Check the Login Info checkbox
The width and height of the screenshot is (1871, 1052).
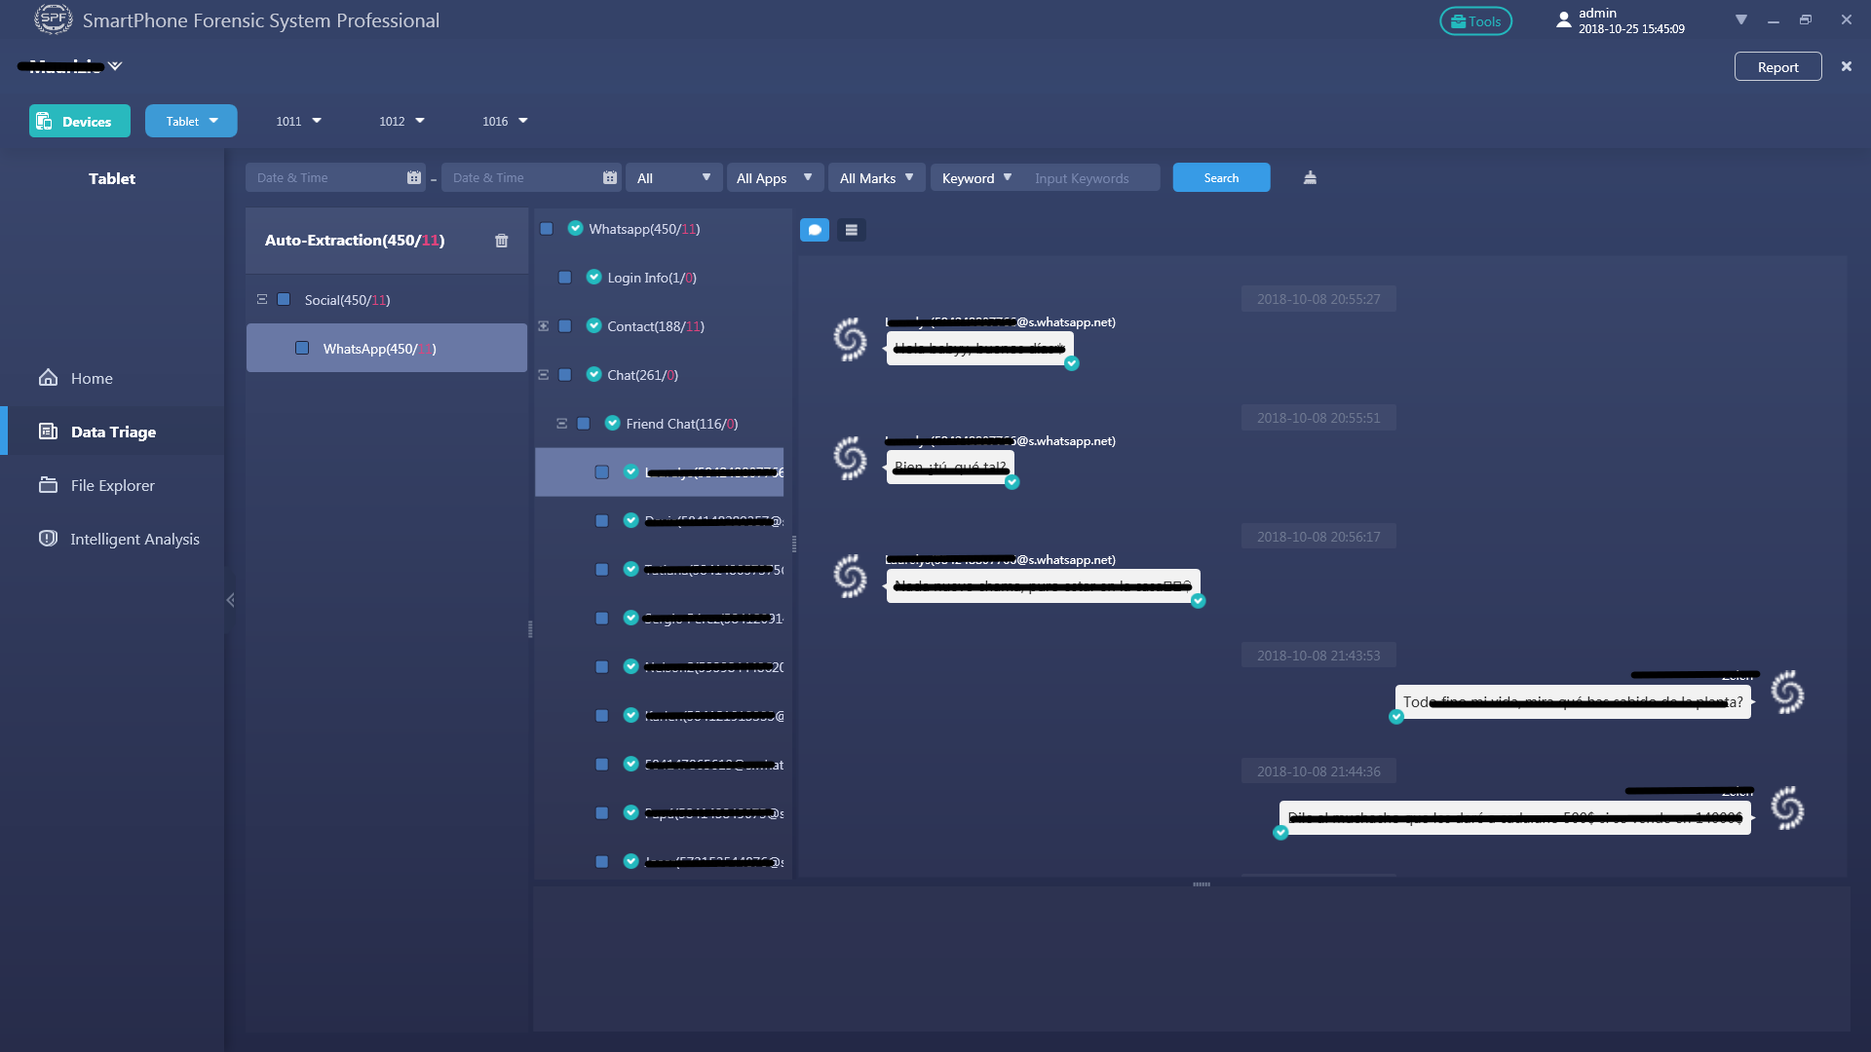pos(565,278)
